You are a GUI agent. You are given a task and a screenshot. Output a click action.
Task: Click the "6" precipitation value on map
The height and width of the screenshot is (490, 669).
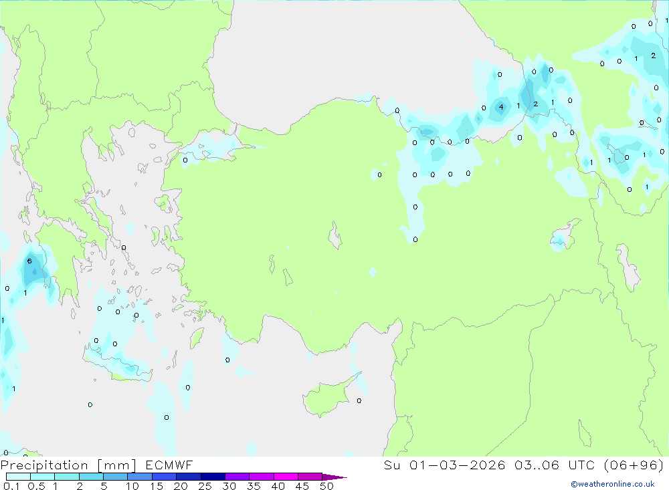click(x=29, y=261)
